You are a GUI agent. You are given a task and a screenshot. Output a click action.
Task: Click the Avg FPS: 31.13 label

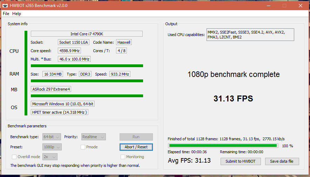[189, 161]
